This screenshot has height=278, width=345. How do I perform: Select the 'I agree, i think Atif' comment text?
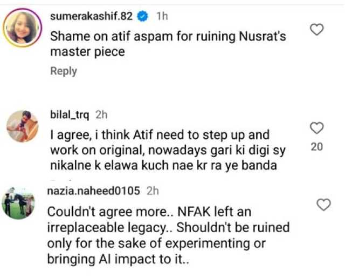[x=168, y=150]
